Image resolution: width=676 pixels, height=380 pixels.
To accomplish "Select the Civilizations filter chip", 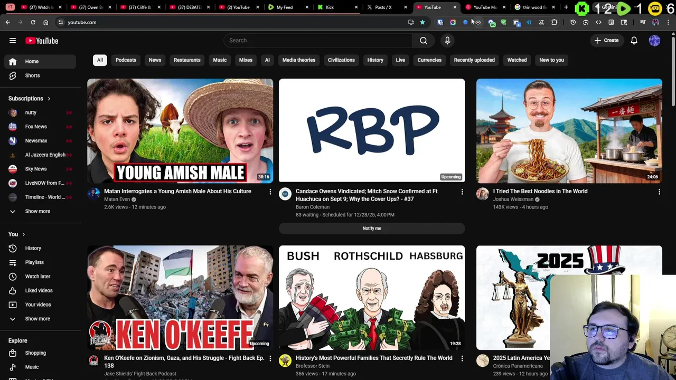I will click(341, 60).
